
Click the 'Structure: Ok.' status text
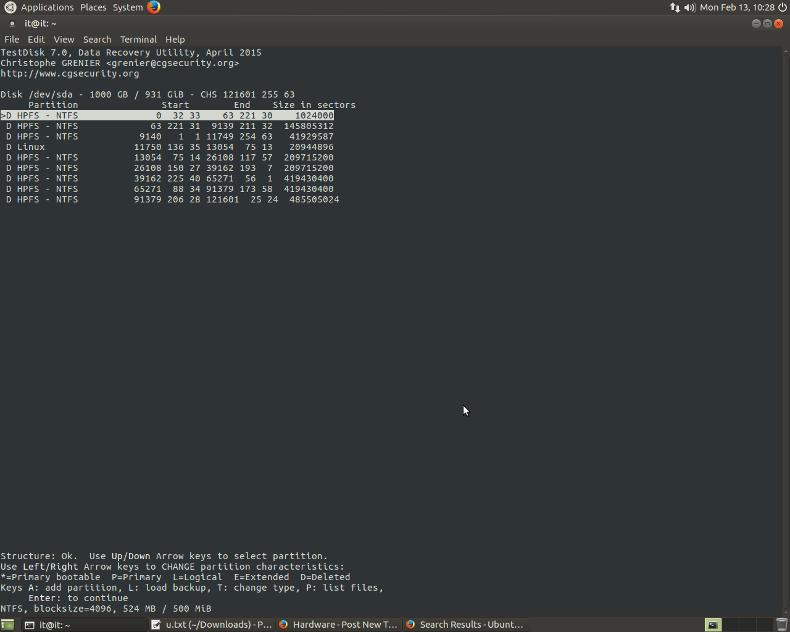pyautogui.click(x=39, y=556)
